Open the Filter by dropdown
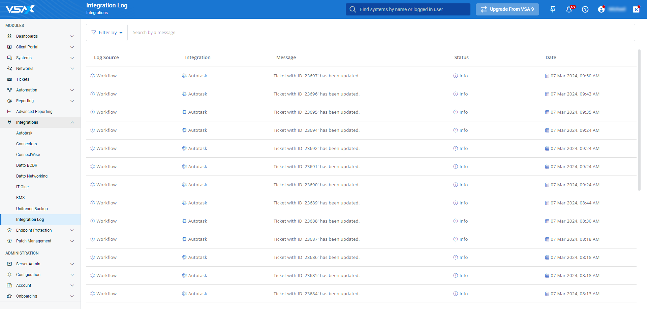The height and width of the screenshot is (309, 647). coord(107,33)
